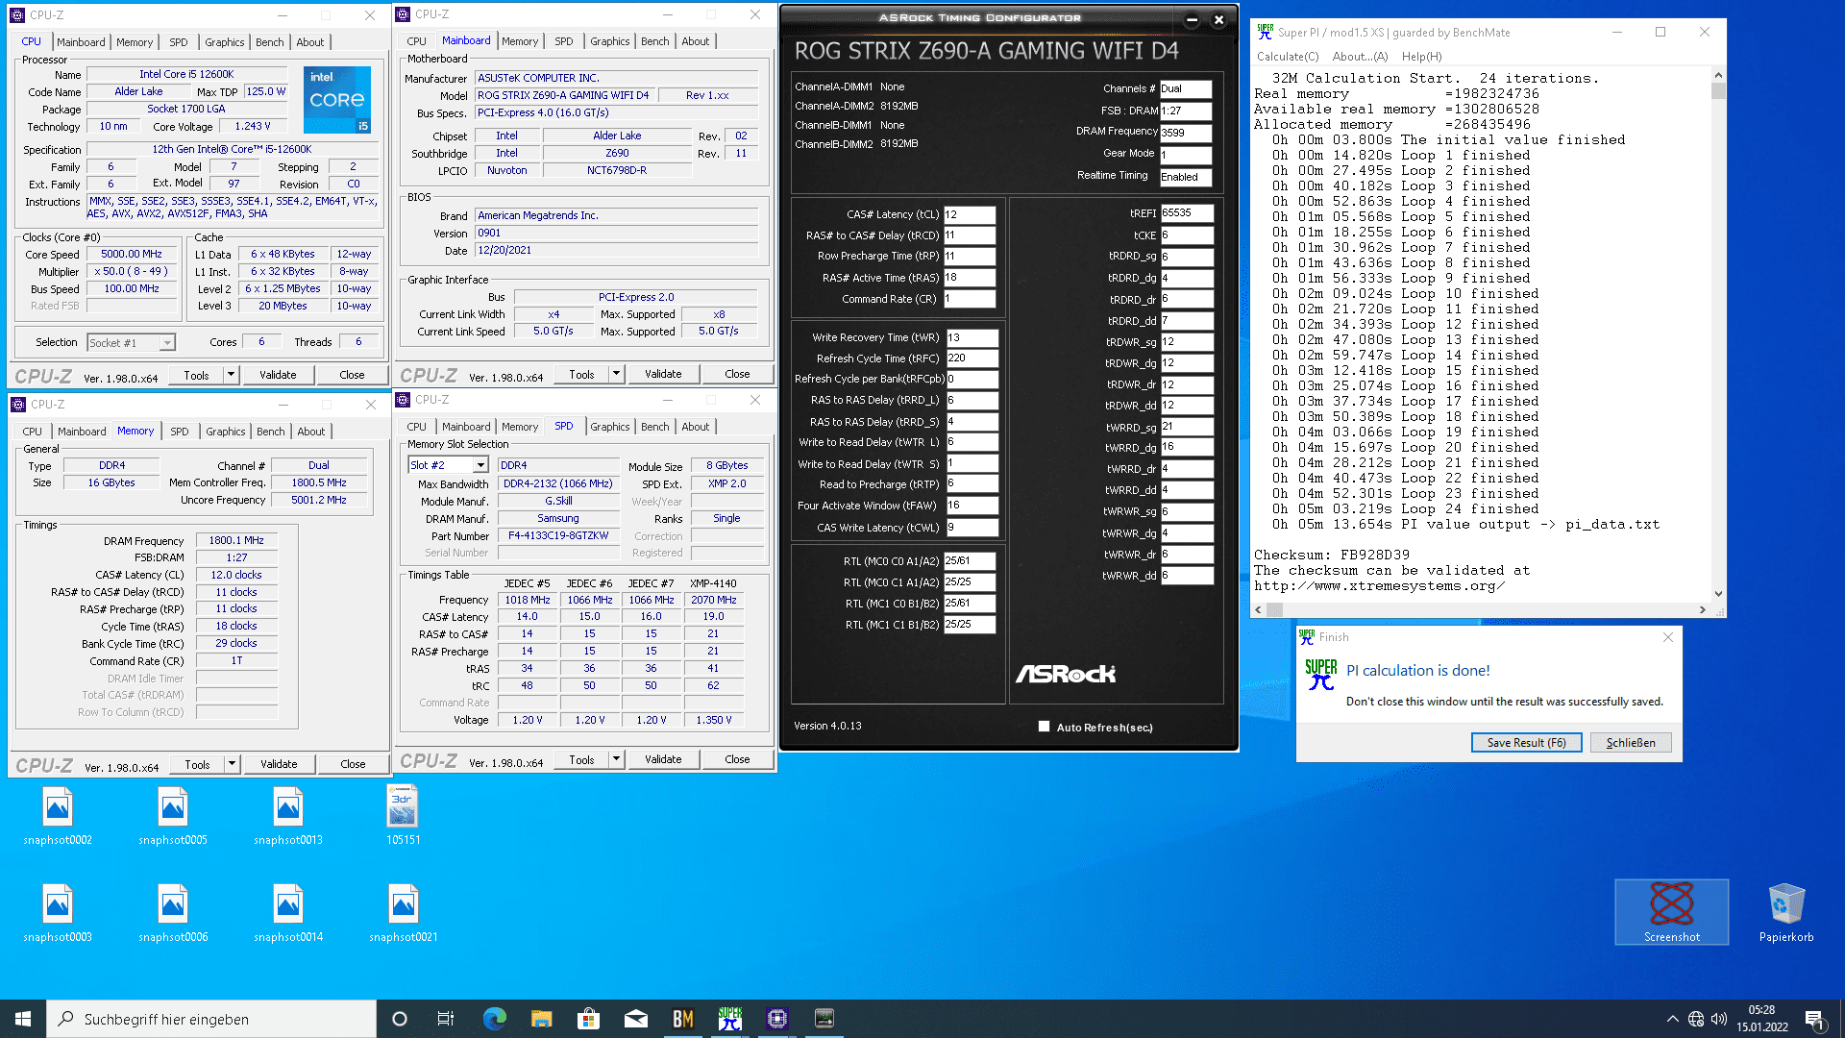
Task: Click the CAS# Latency (tCL) value field
Action: [969, 214]
